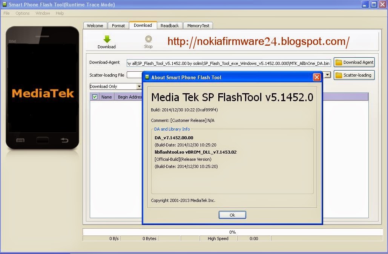Select the Download tab
The image size is (388, 254).
(143, 25)
